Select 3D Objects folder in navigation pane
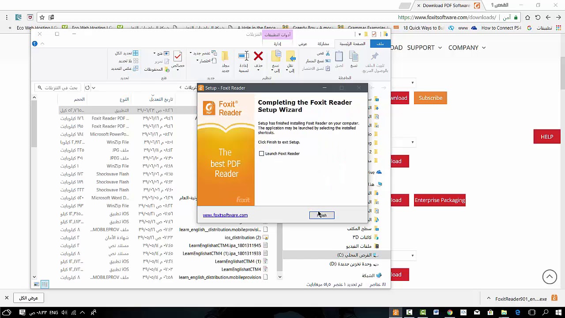 (365, 238)
